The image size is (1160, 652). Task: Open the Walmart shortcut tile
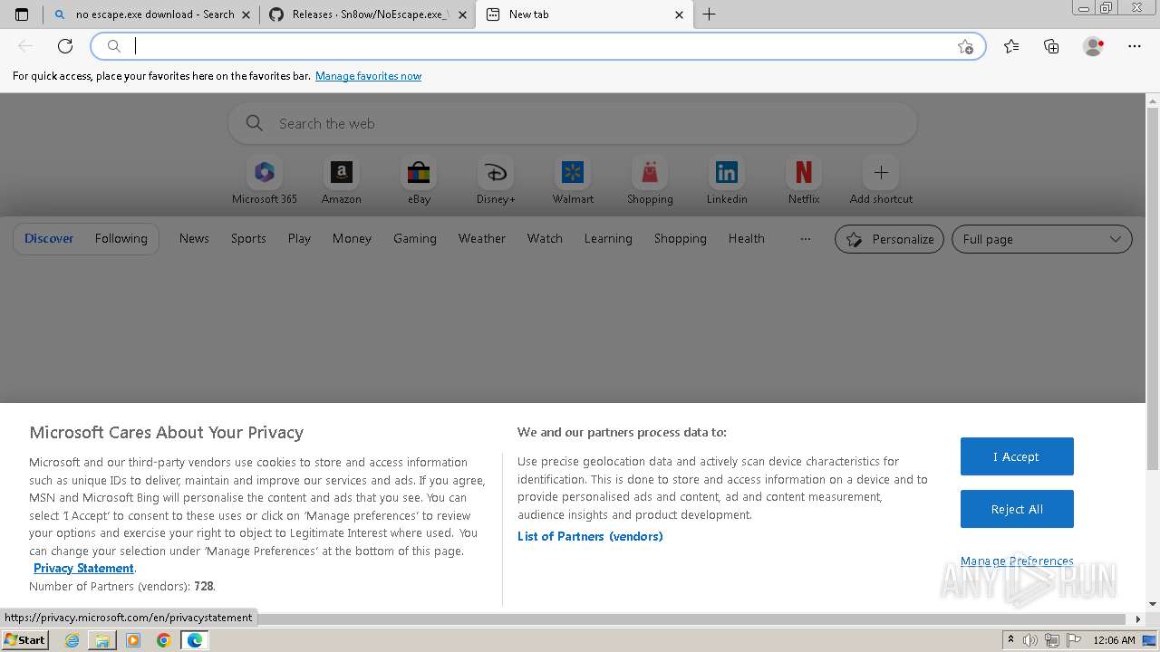click(573, 180)
